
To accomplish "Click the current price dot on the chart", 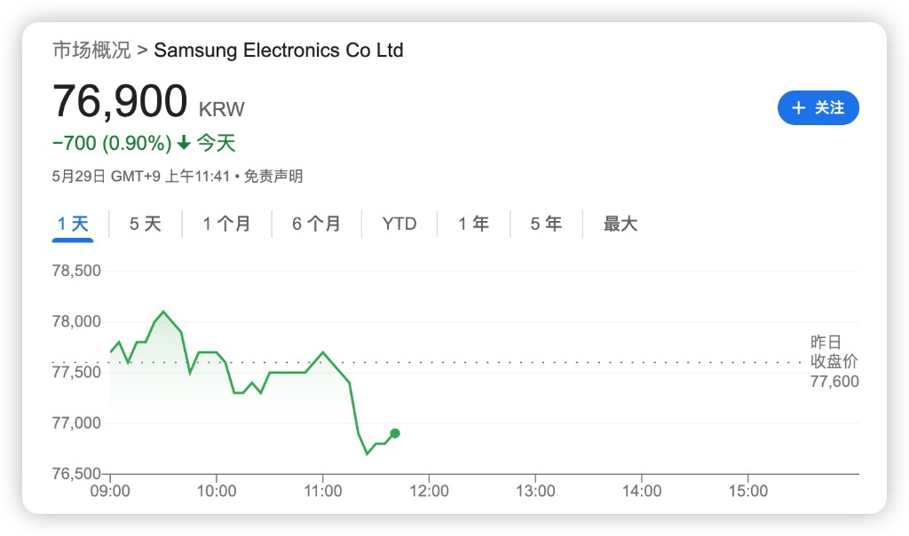I will [x=394, y=433].
